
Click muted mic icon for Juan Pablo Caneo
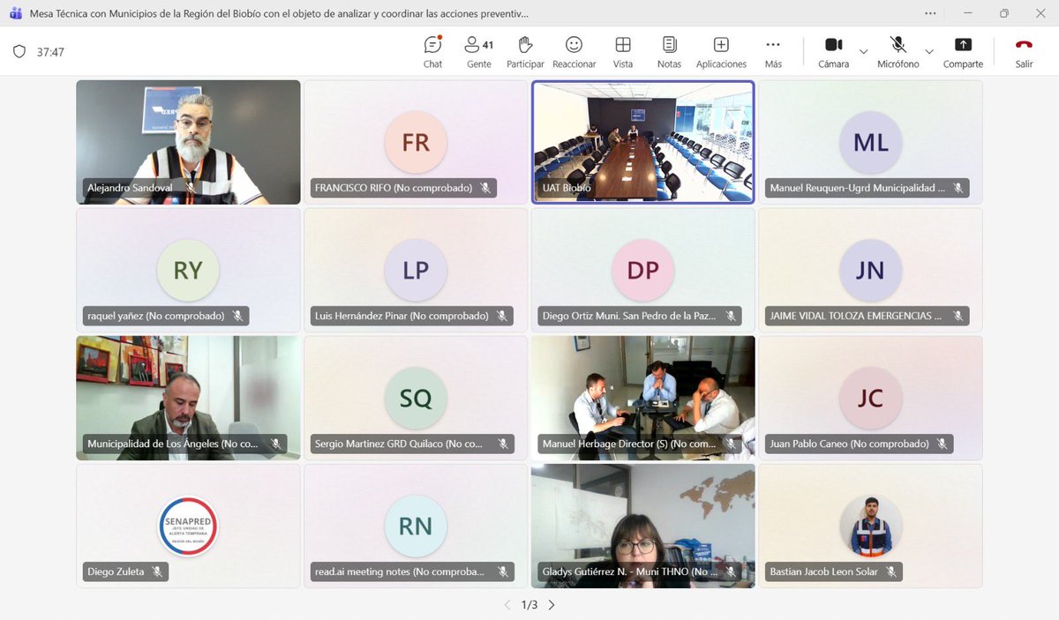click(x=943, y=444)
